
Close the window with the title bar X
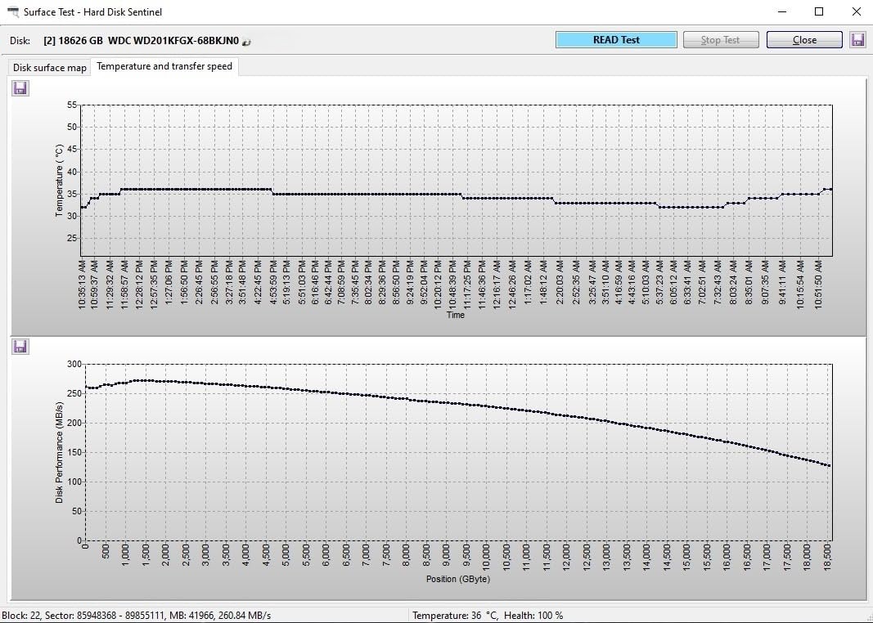(856, 12)
